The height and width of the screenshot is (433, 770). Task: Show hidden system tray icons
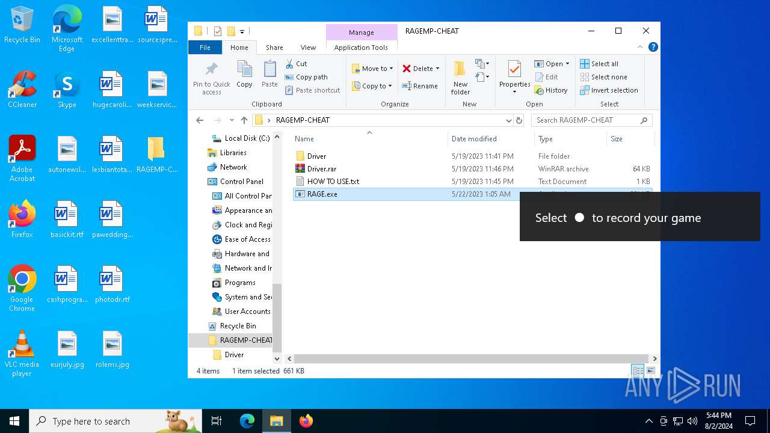tap(648, 421)
